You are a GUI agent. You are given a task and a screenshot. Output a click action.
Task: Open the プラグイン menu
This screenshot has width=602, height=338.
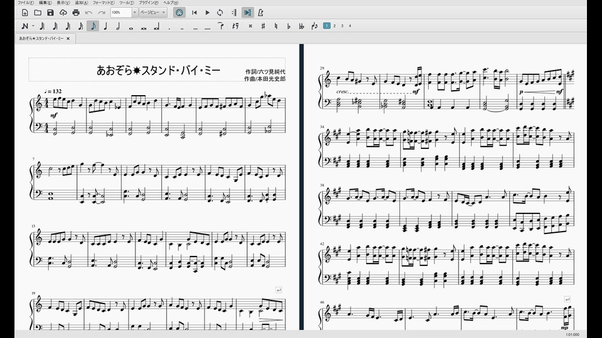click(149, 3)
